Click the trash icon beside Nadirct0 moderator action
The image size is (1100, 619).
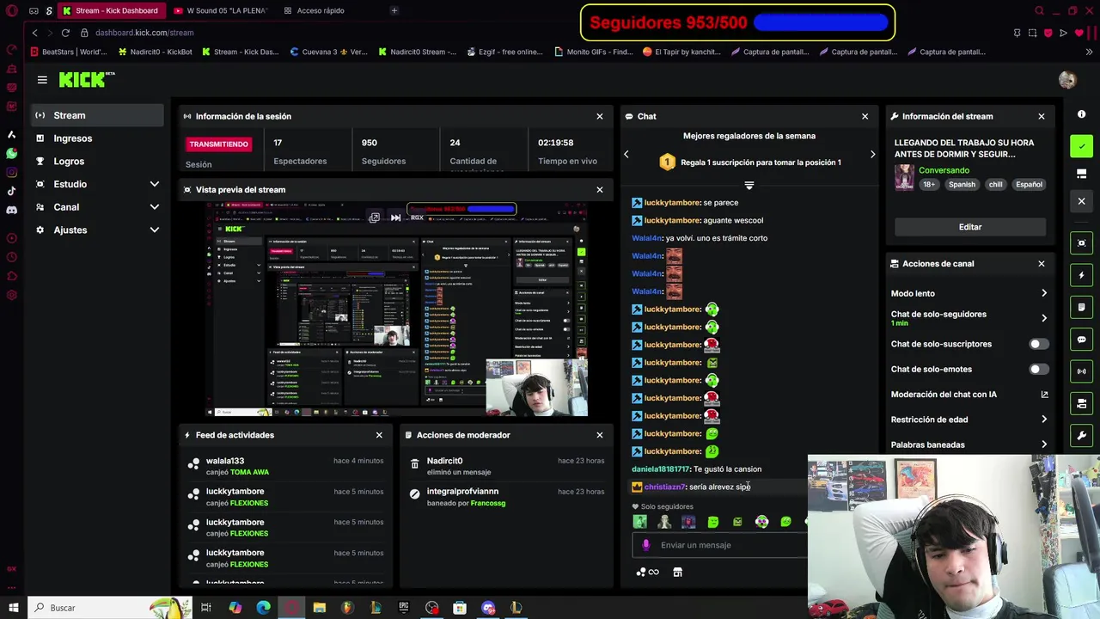(x=414, y=464)
